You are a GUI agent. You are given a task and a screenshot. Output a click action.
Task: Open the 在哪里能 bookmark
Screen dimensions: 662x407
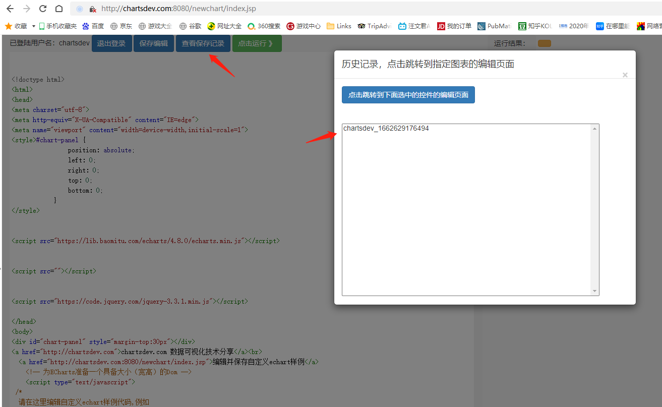pyautogui.click(x=613, y=26)
